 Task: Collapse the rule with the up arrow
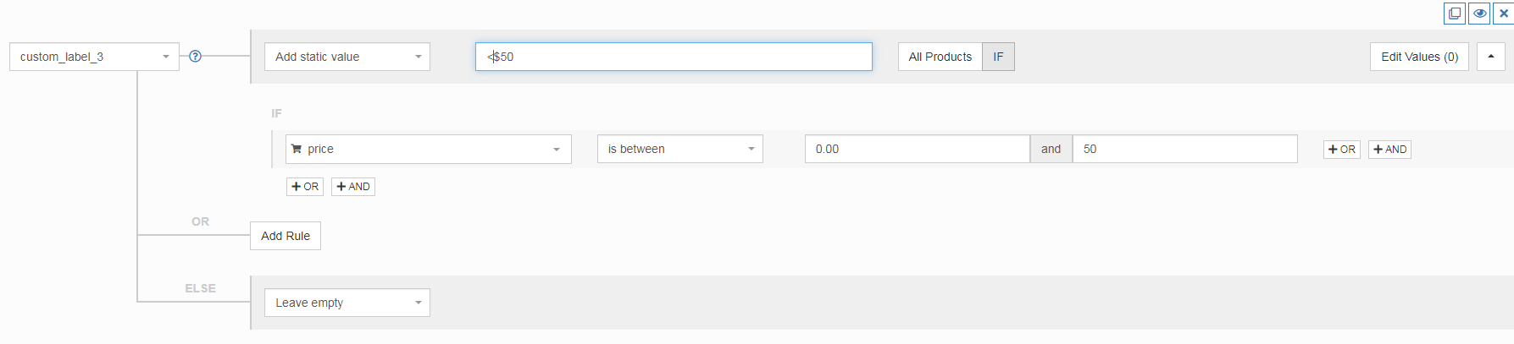[x=1490, y=57]
